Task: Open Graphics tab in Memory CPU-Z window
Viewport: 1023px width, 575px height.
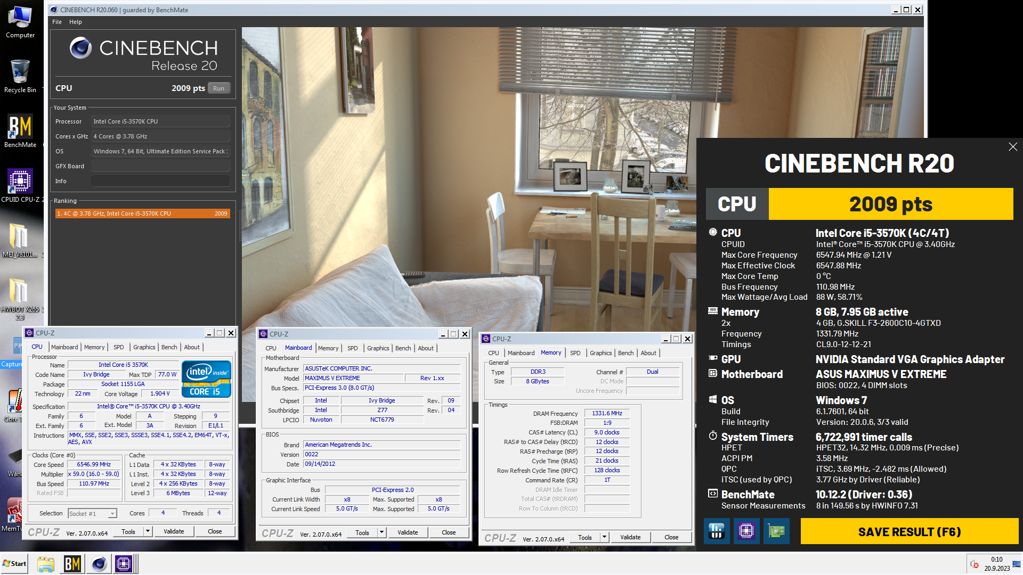Action: 601,353
